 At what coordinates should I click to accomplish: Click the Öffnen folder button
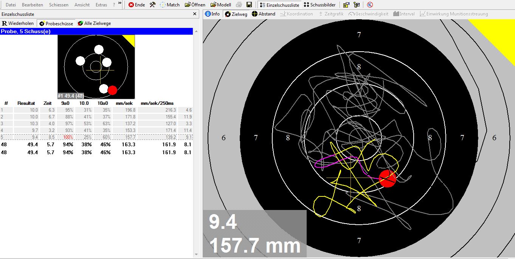coord(195,5)
